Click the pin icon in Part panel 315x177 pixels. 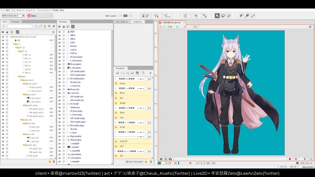point(54,26)
